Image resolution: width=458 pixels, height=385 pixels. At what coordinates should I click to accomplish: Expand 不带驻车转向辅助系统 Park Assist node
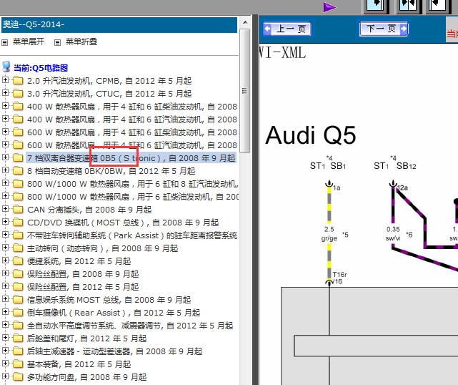pos(5,234)
